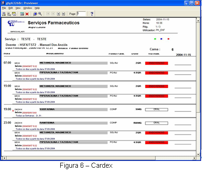Go to the first page

48,14
